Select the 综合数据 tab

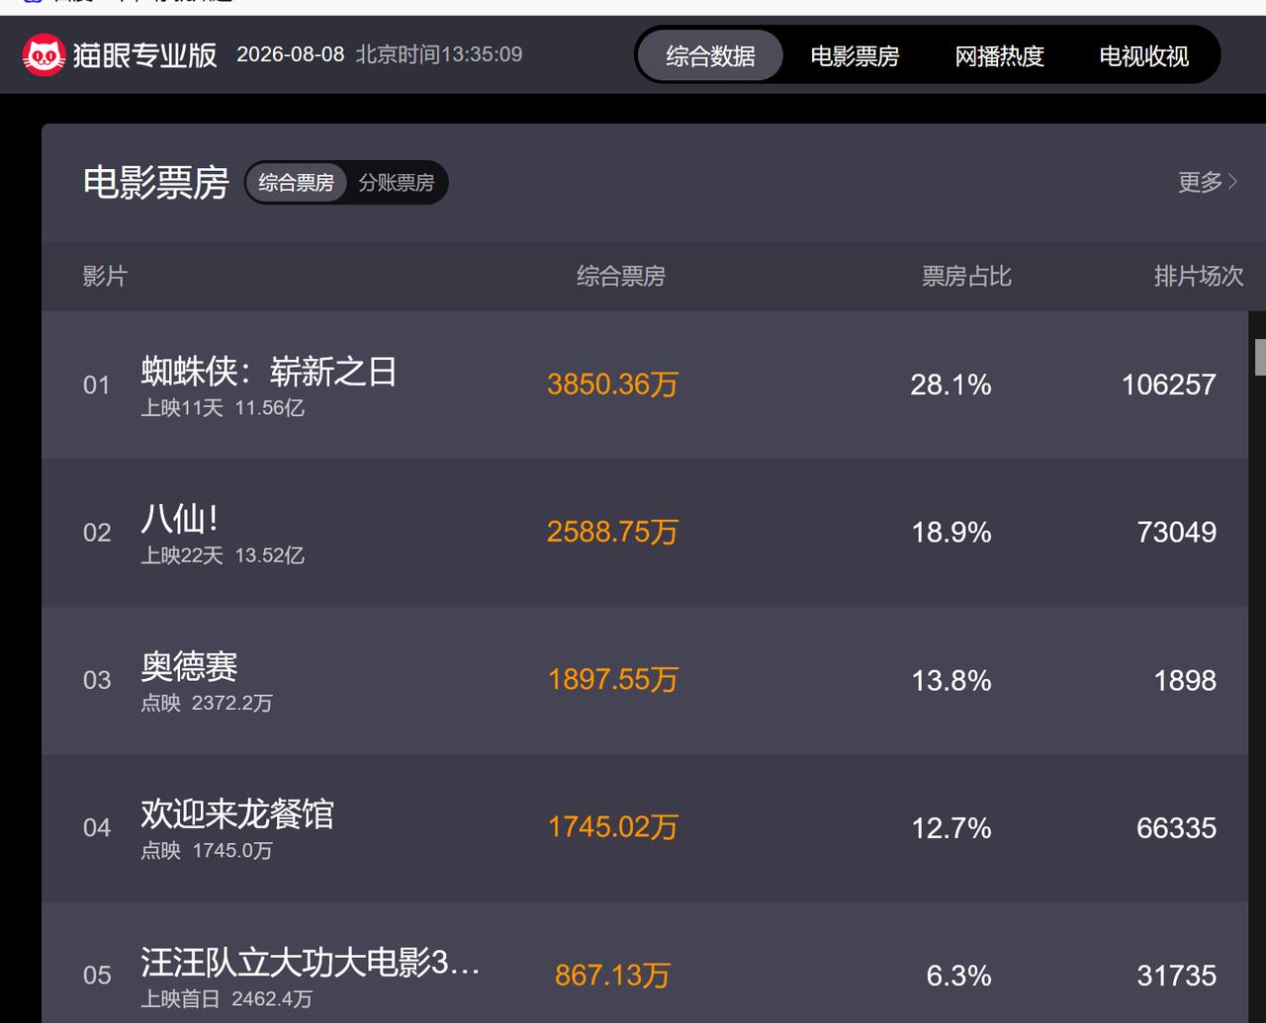(x=710, y=56)
